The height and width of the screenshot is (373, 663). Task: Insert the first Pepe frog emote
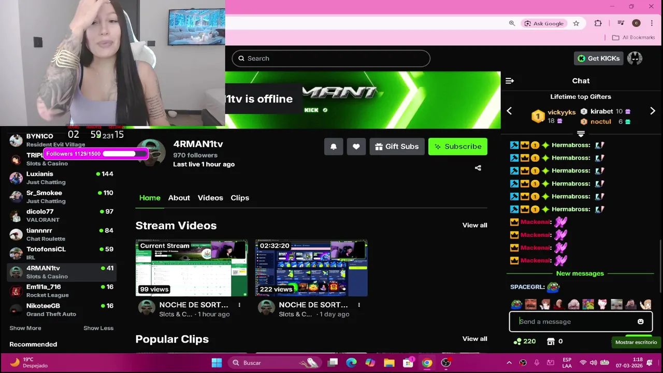(x=516, y=304)
